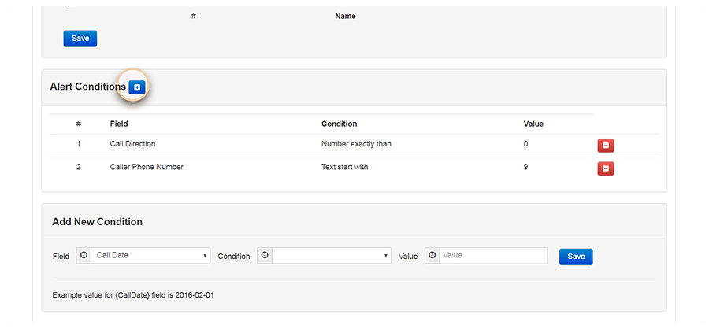
Task: Click the Value column header
Action: [x=533, y=124]
